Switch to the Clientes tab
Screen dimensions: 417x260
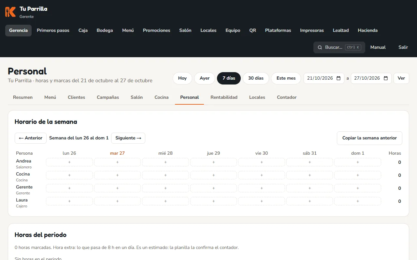pyautogui.click(x=76, y=97)
